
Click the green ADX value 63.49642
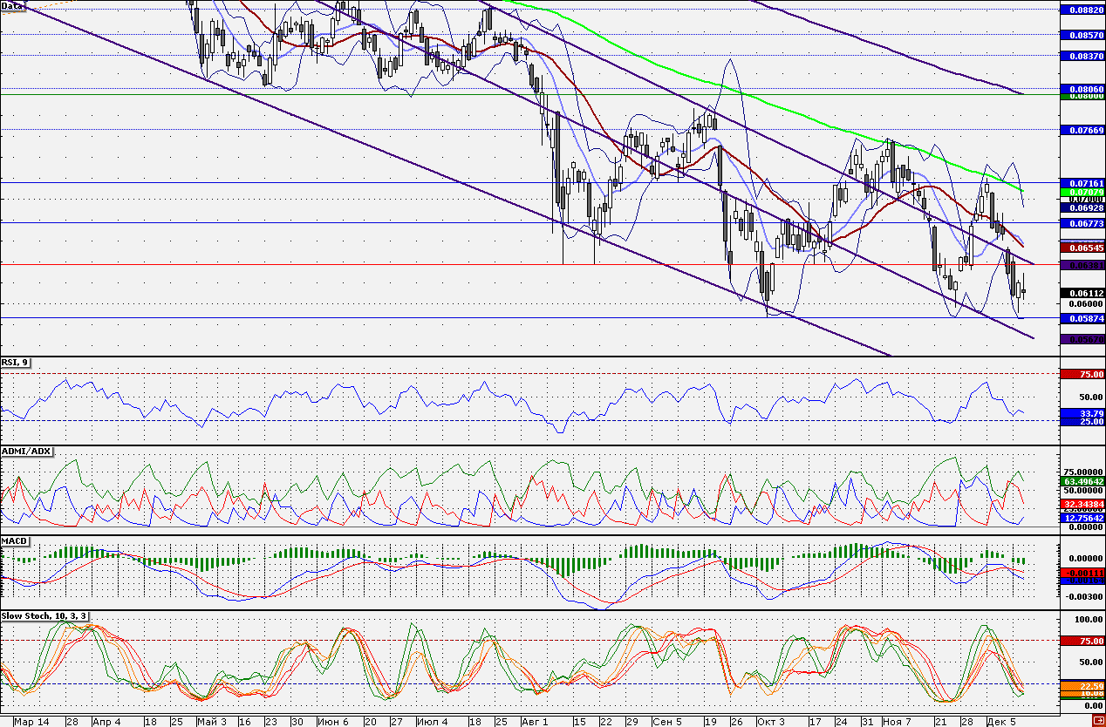tap(1082, 480)
